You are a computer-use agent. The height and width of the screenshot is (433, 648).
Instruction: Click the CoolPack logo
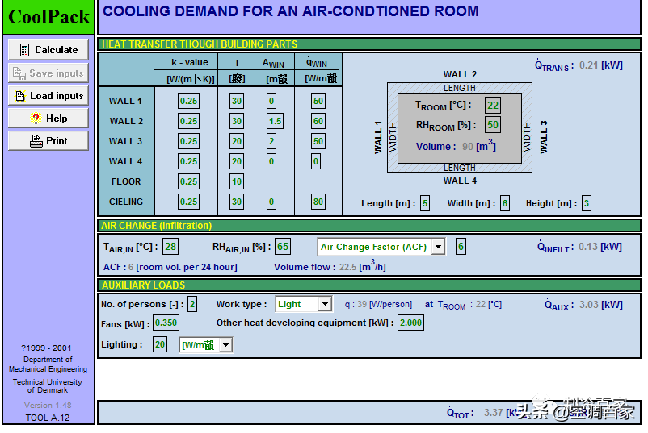click(48, 17)
